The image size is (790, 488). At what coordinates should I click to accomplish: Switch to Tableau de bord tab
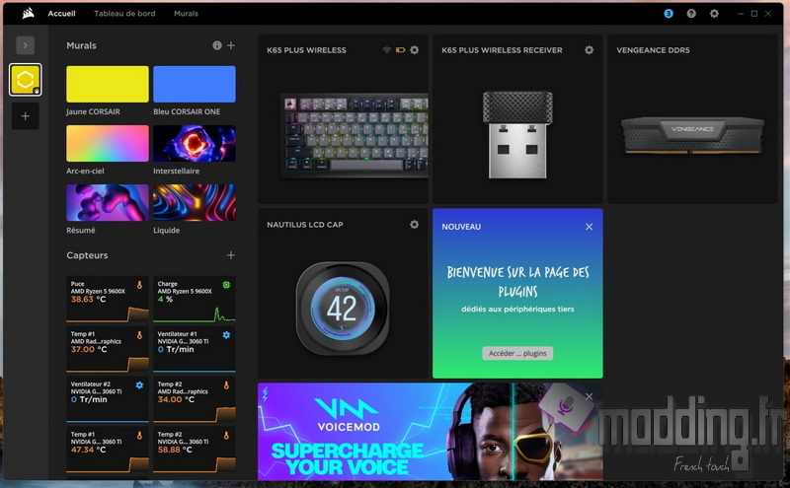point(124,14)
